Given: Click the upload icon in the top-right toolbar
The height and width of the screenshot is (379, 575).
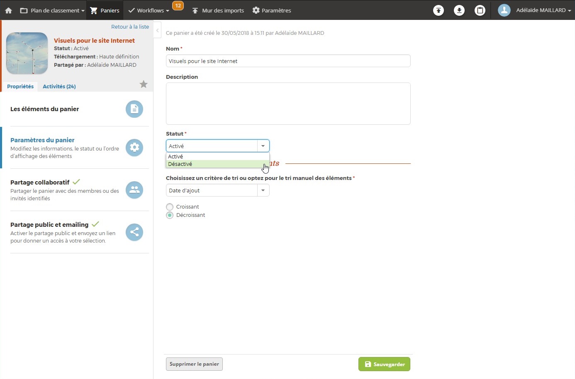Looking at the screenshot, I should point(438,10).
